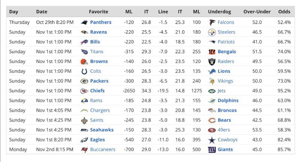
Task: Open the Seahawks team link
Action: tap(102, 130)
